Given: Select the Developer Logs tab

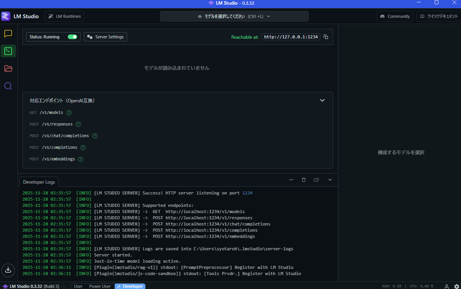Looking at the screenshot, I should tap(39, 182).
